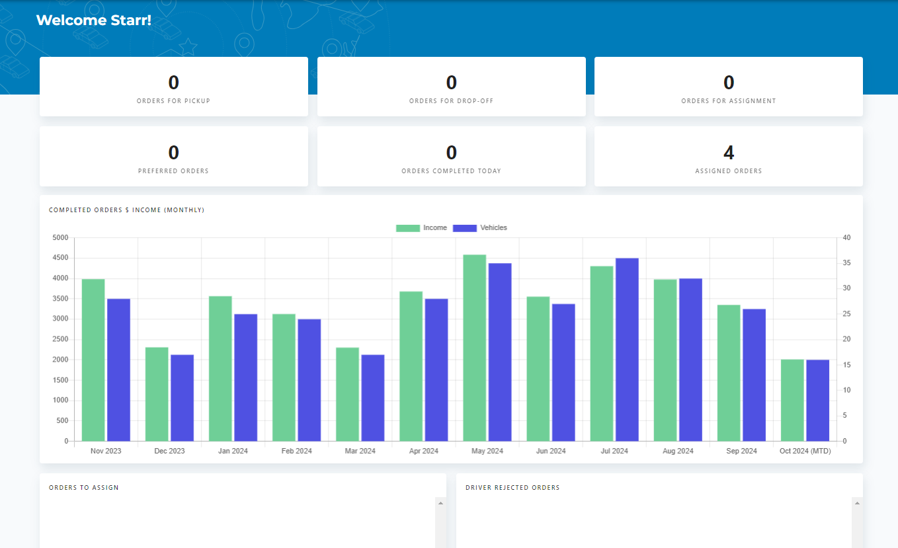Click the green Income bar for Jul 2024
The width and height of the screenshot is (898, 548).
click(x=602, y=354)
